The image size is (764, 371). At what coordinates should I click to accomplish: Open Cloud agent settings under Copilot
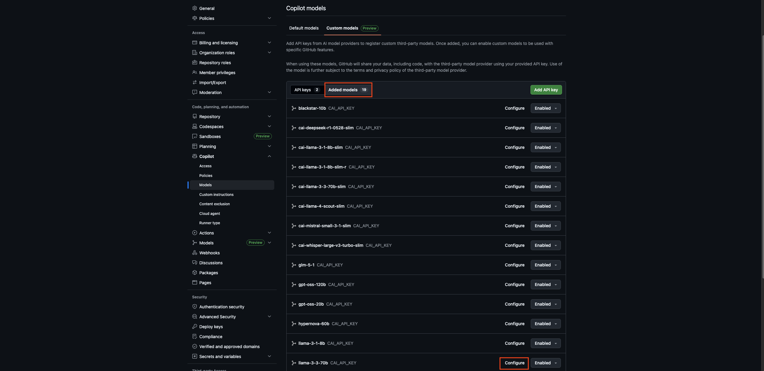[210, 213]
